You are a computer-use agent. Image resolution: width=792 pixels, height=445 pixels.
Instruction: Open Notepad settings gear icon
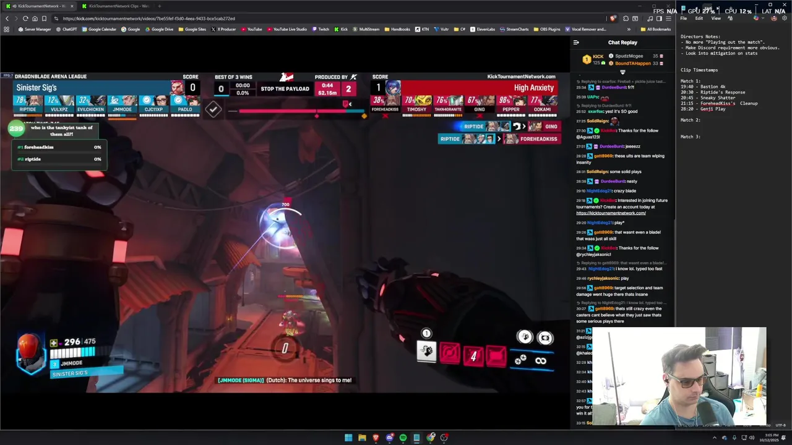click(785, 18)
